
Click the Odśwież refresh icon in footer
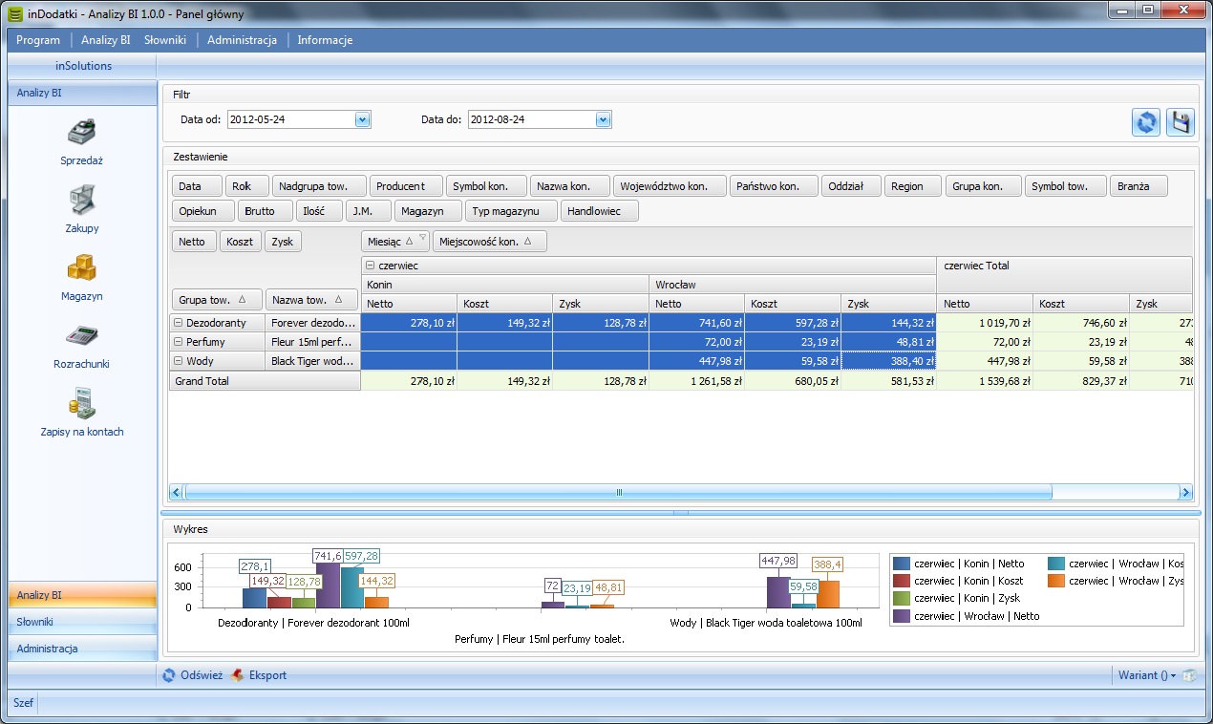point(169,675)
